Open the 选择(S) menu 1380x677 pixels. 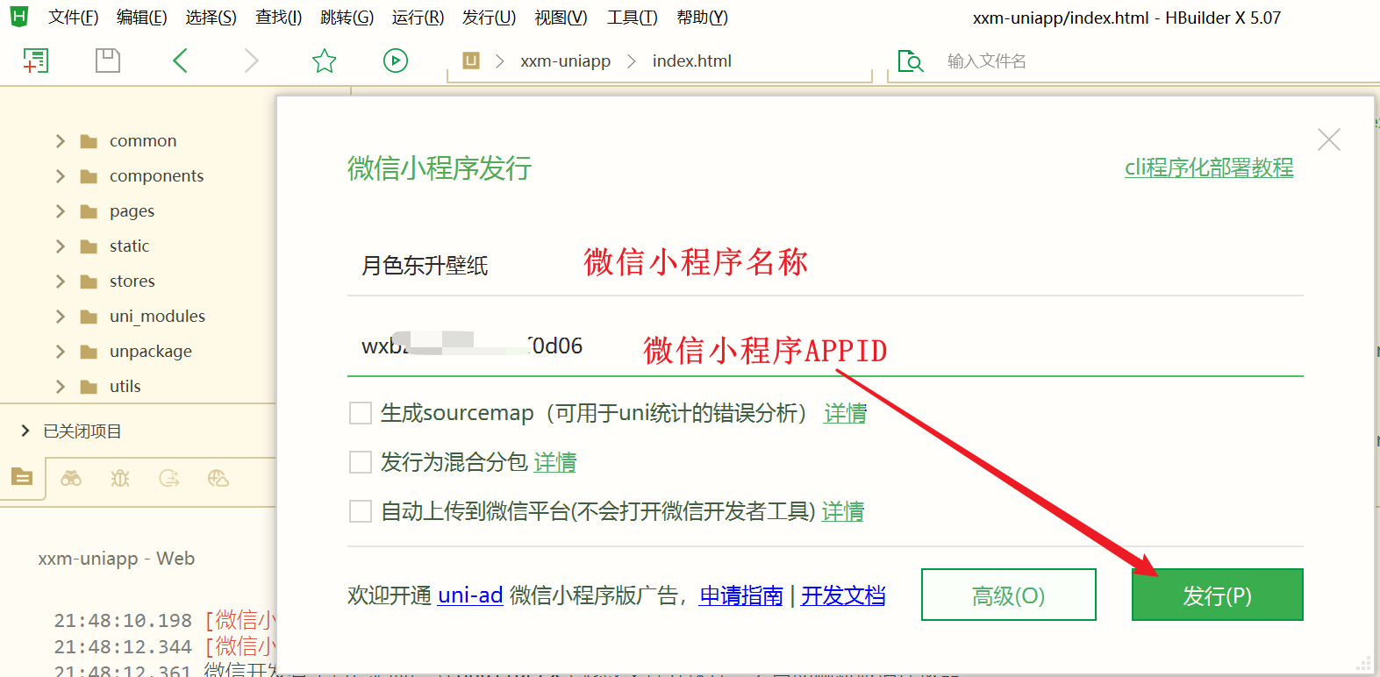211,18
